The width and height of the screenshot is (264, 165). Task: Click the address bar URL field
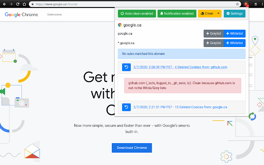133,4
